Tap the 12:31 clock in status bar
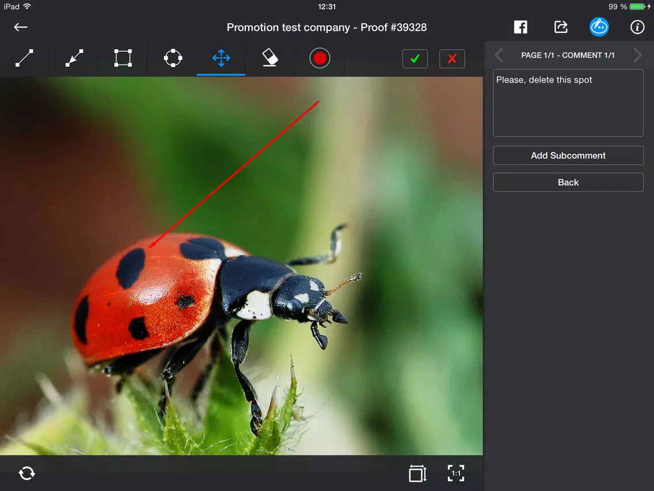This screenshot has width=654, height=491. point(326,6)
